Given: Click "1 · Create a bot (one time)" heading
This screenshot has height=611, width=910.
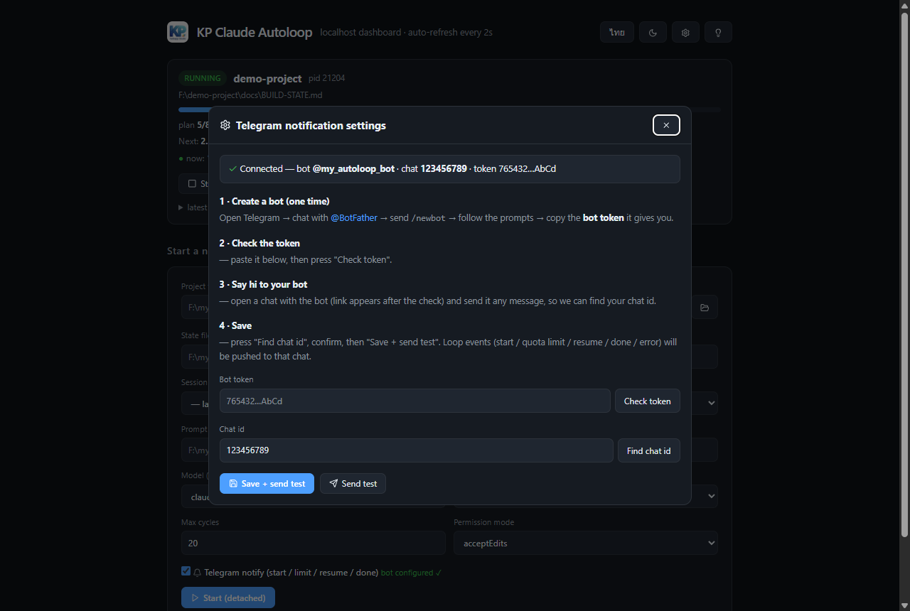Looking at the screenshot, I should [x=274, y=202].
